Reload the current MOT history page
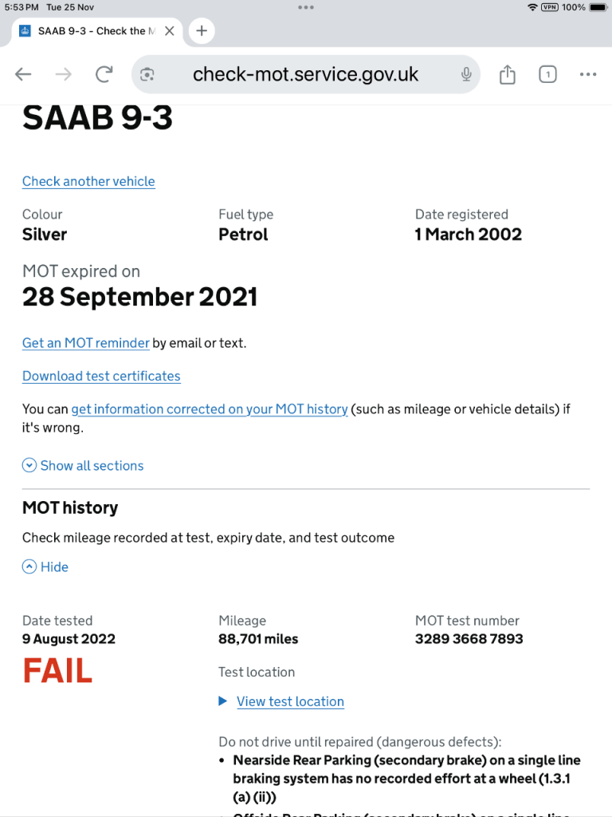612x817 pixels. click(104, 73)
